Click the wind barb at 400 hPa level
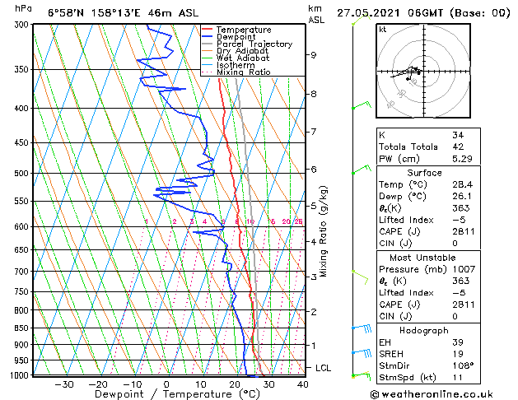The width and height of the screenshot is (518, 400). [362, 105]
